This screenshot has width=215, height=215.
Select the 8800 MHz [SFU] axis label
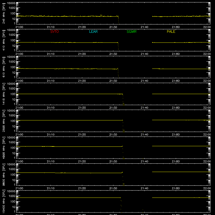3,175
